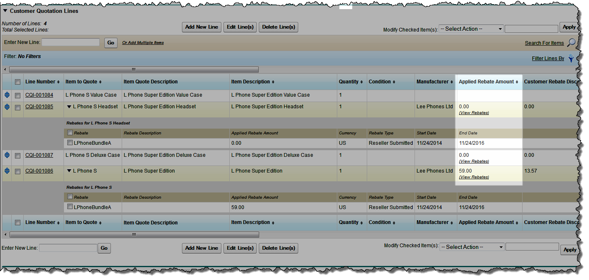Image resolution: width=589 pixels, height=280 pixels.
Task: Click reorder arrows icon for line CQI-001087
Action: pyautogui.click(x=7, y=155)
